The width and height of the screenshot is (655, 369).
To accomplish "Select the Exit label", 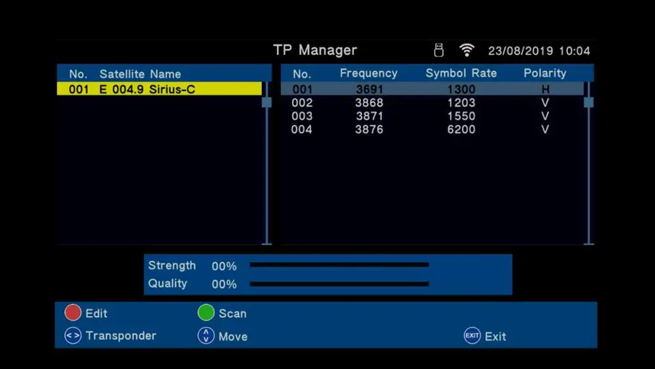I will point(495,336).
